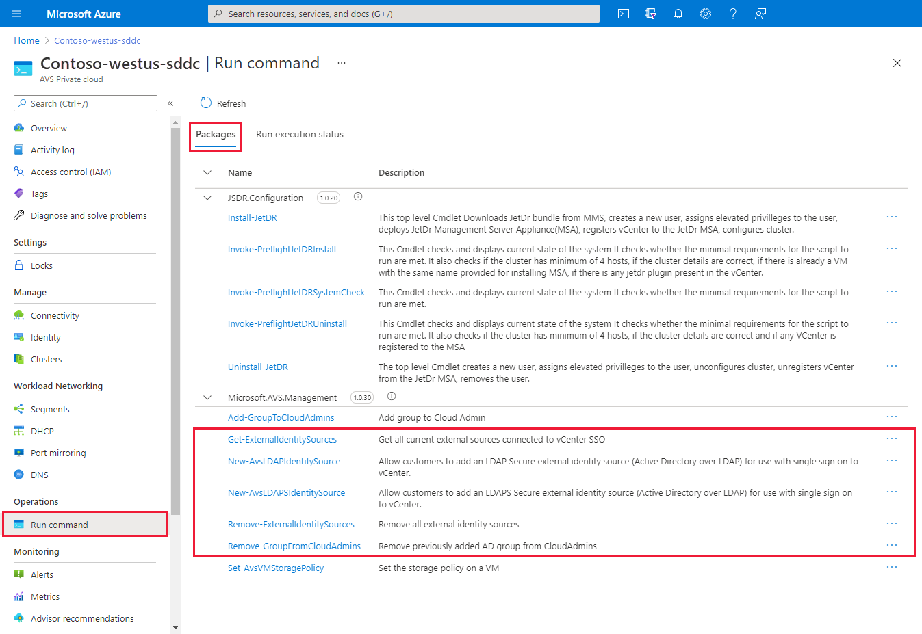Open more options for Uninstall-JetDR row

click(x=892, y=366)
